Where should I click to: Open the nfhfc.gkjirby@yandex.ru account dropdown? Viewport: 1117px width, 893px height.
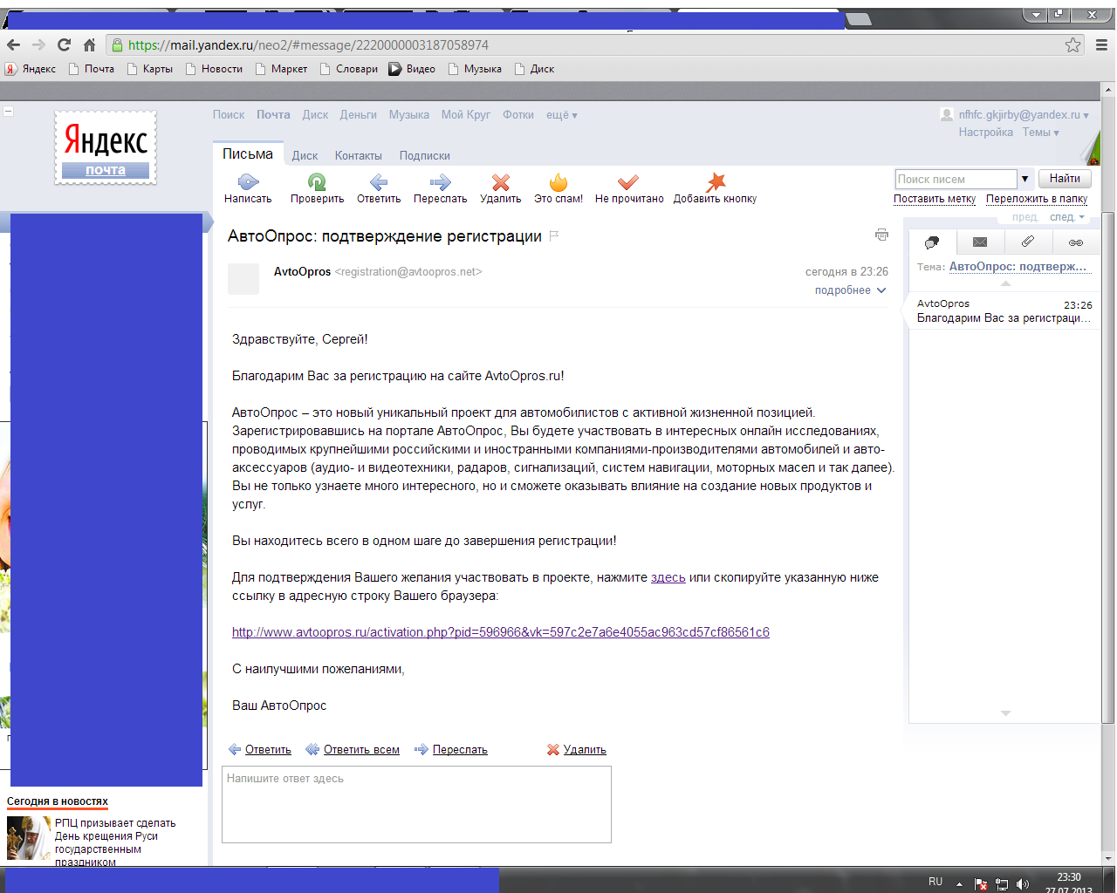pos(1024,115)
